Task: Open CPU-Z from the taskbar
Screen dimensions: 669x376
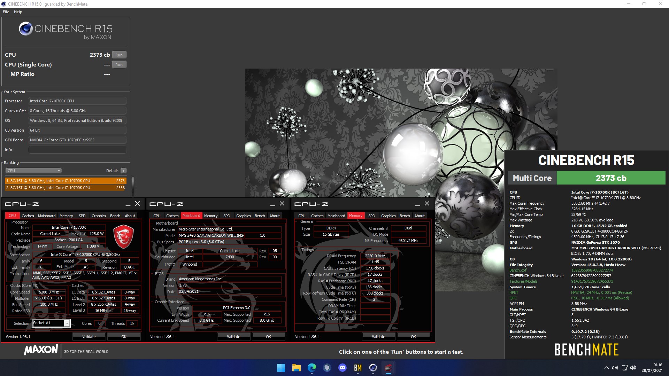Action: [388, 368]
